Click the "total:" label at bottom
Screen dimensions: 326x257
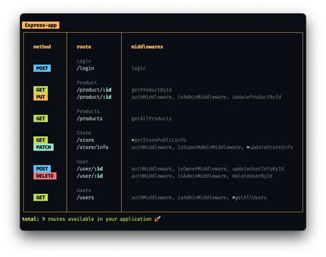30,219
